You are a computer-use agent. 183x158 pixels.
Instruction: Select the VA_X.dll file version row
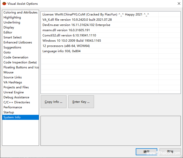point(110,19)
